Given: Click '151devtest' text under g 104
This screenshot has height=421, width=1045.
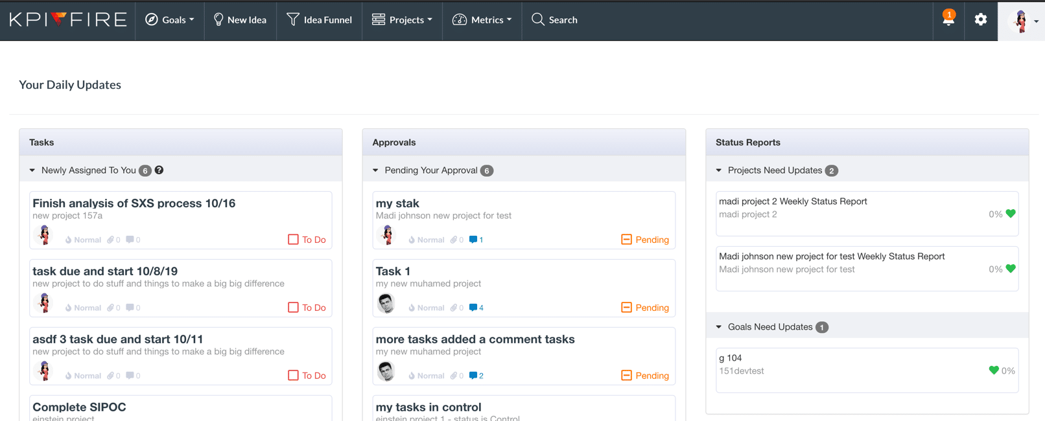Looking at the screenshot, I should [742, 371].
